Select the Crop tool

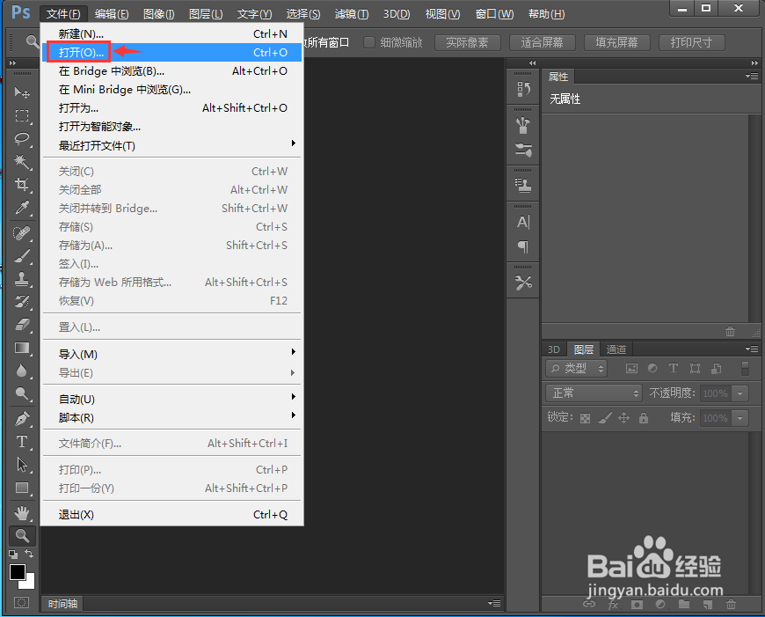tap(21, 185)
